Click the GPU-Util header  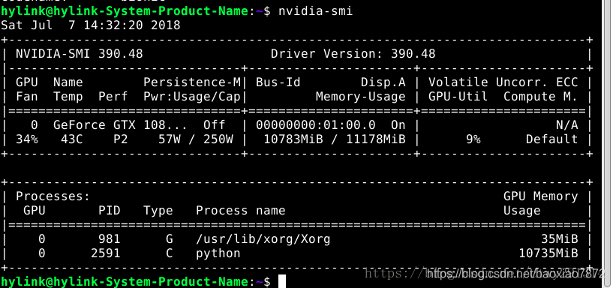458,97
